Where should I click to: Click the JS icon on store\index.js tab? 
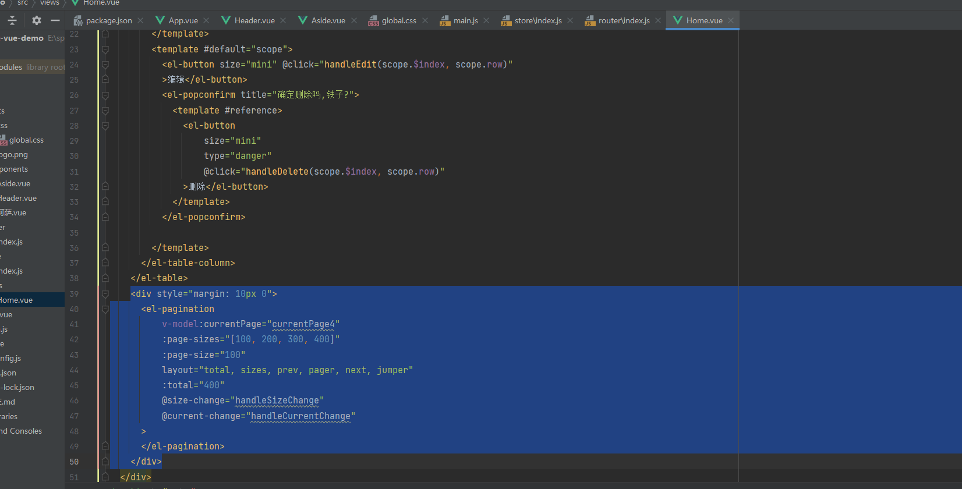(506, 21)
